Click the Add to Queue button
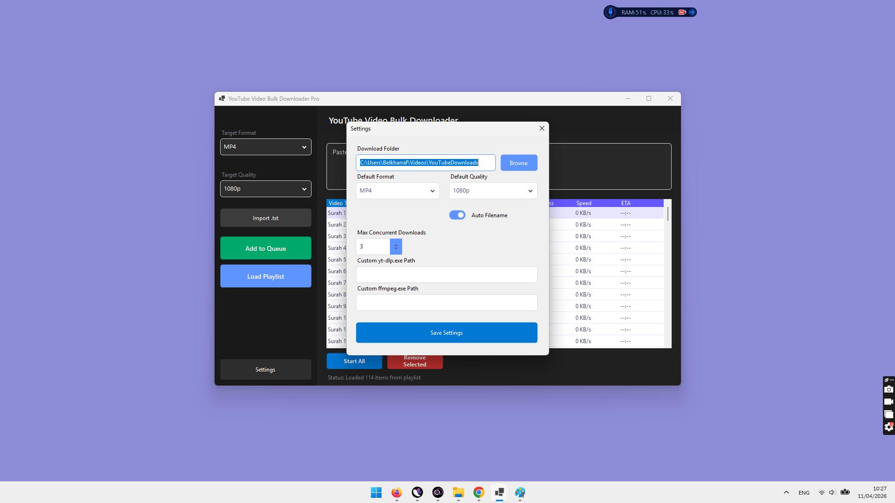This screenshot has width=895, height=503. pyautogui.click(x=265, y=248)
